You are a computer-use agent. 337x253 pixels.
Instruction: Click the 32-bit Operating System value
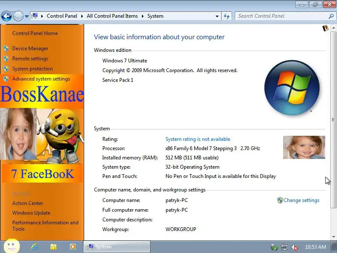[x=193, y=167]
